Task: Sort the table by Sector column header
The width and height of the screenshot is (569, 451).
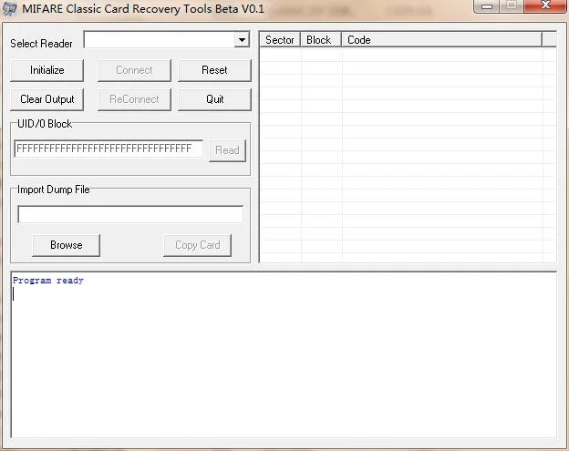Action: click(x=280, y=40)
